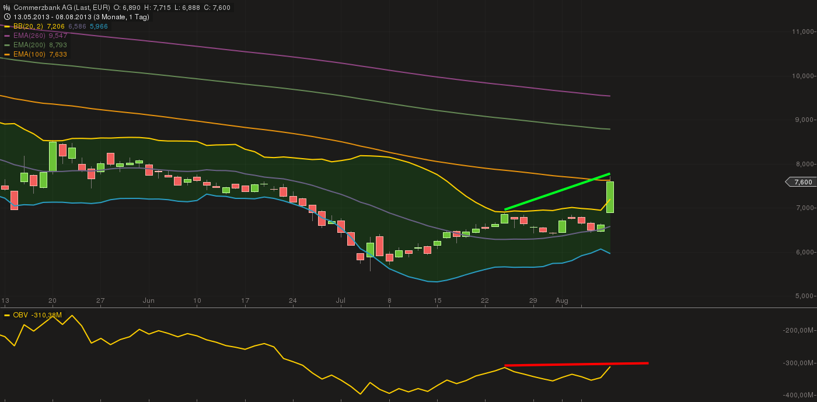817x402 pixels.
Task: Click the current price tag 7,600 on the axis
Action: click(x=801, y=182)
